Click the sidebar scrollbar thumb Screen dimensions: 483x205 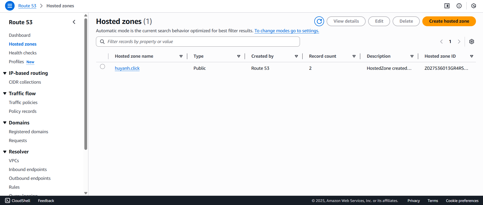[86, 84]
